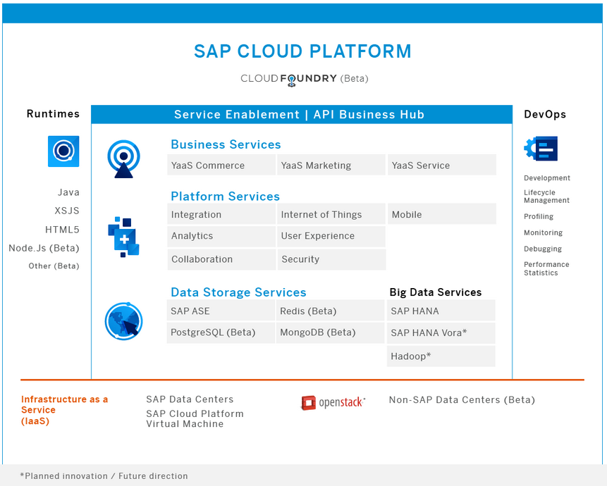Click the Lifecycle Management entry
The width and height of the screenshot is (607, 486).
(x=546, y=197)
